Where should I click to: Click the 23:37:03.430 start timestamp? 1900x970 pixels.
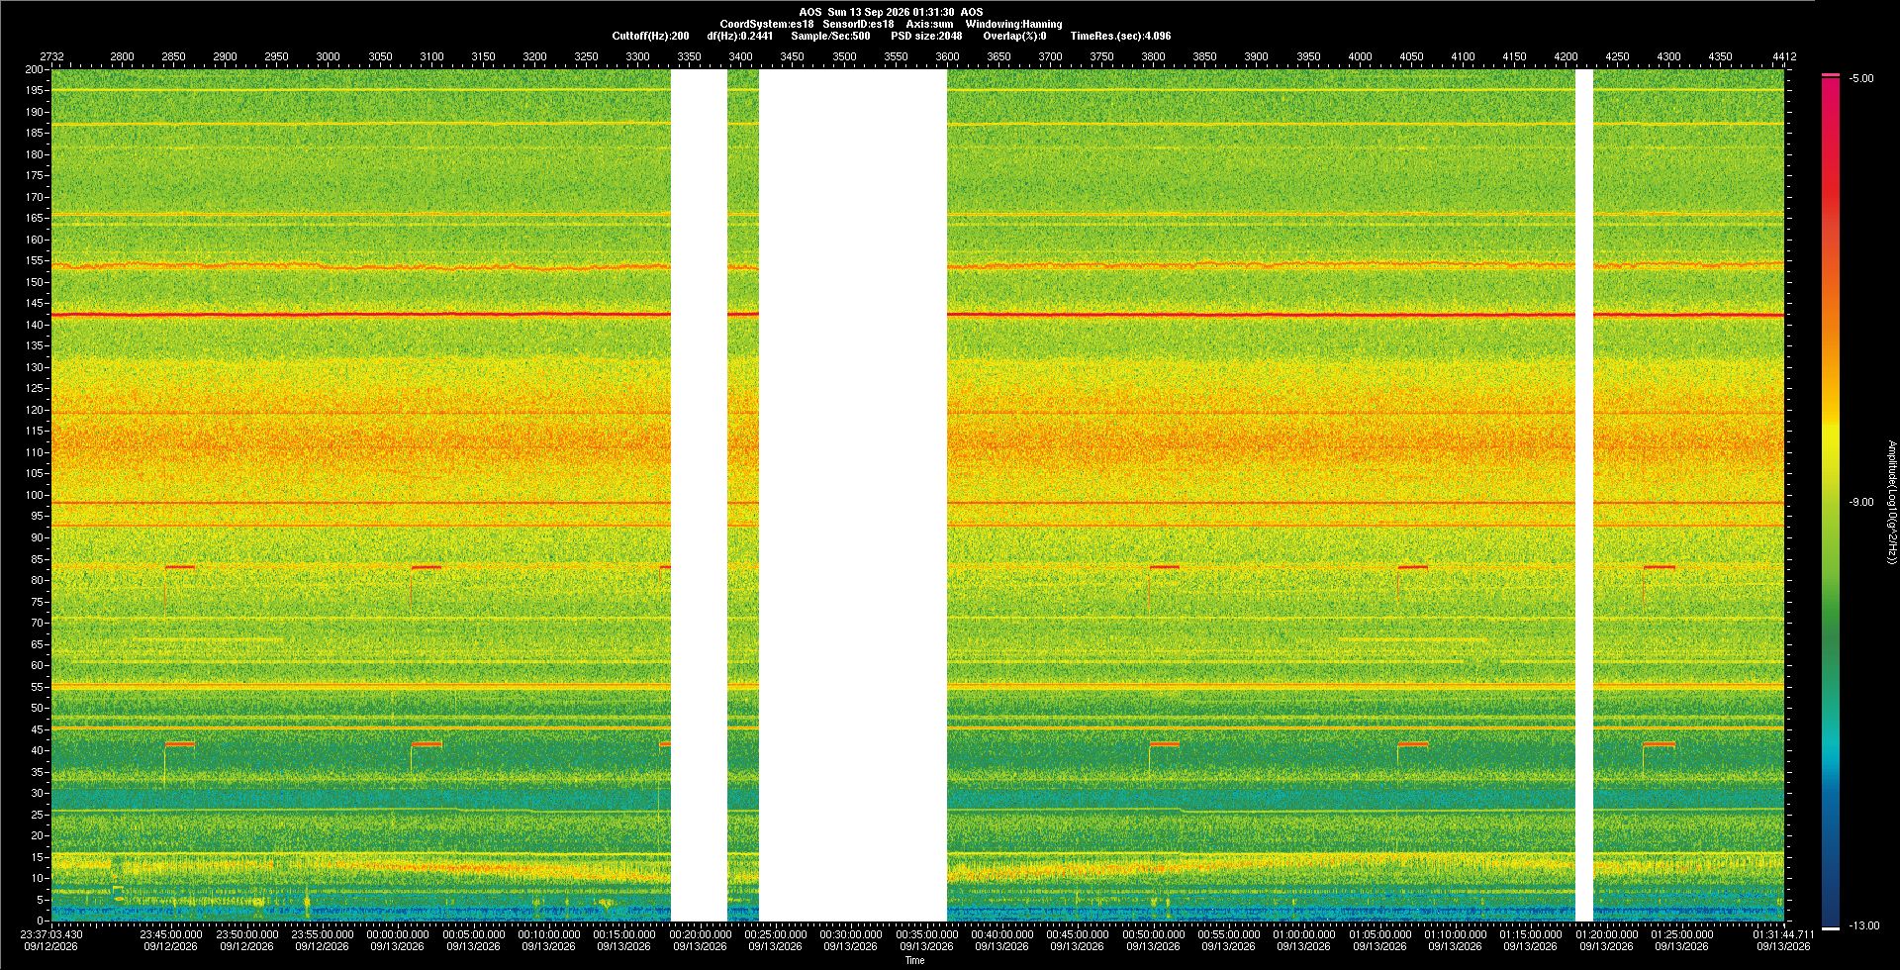[x=52, y=933]
